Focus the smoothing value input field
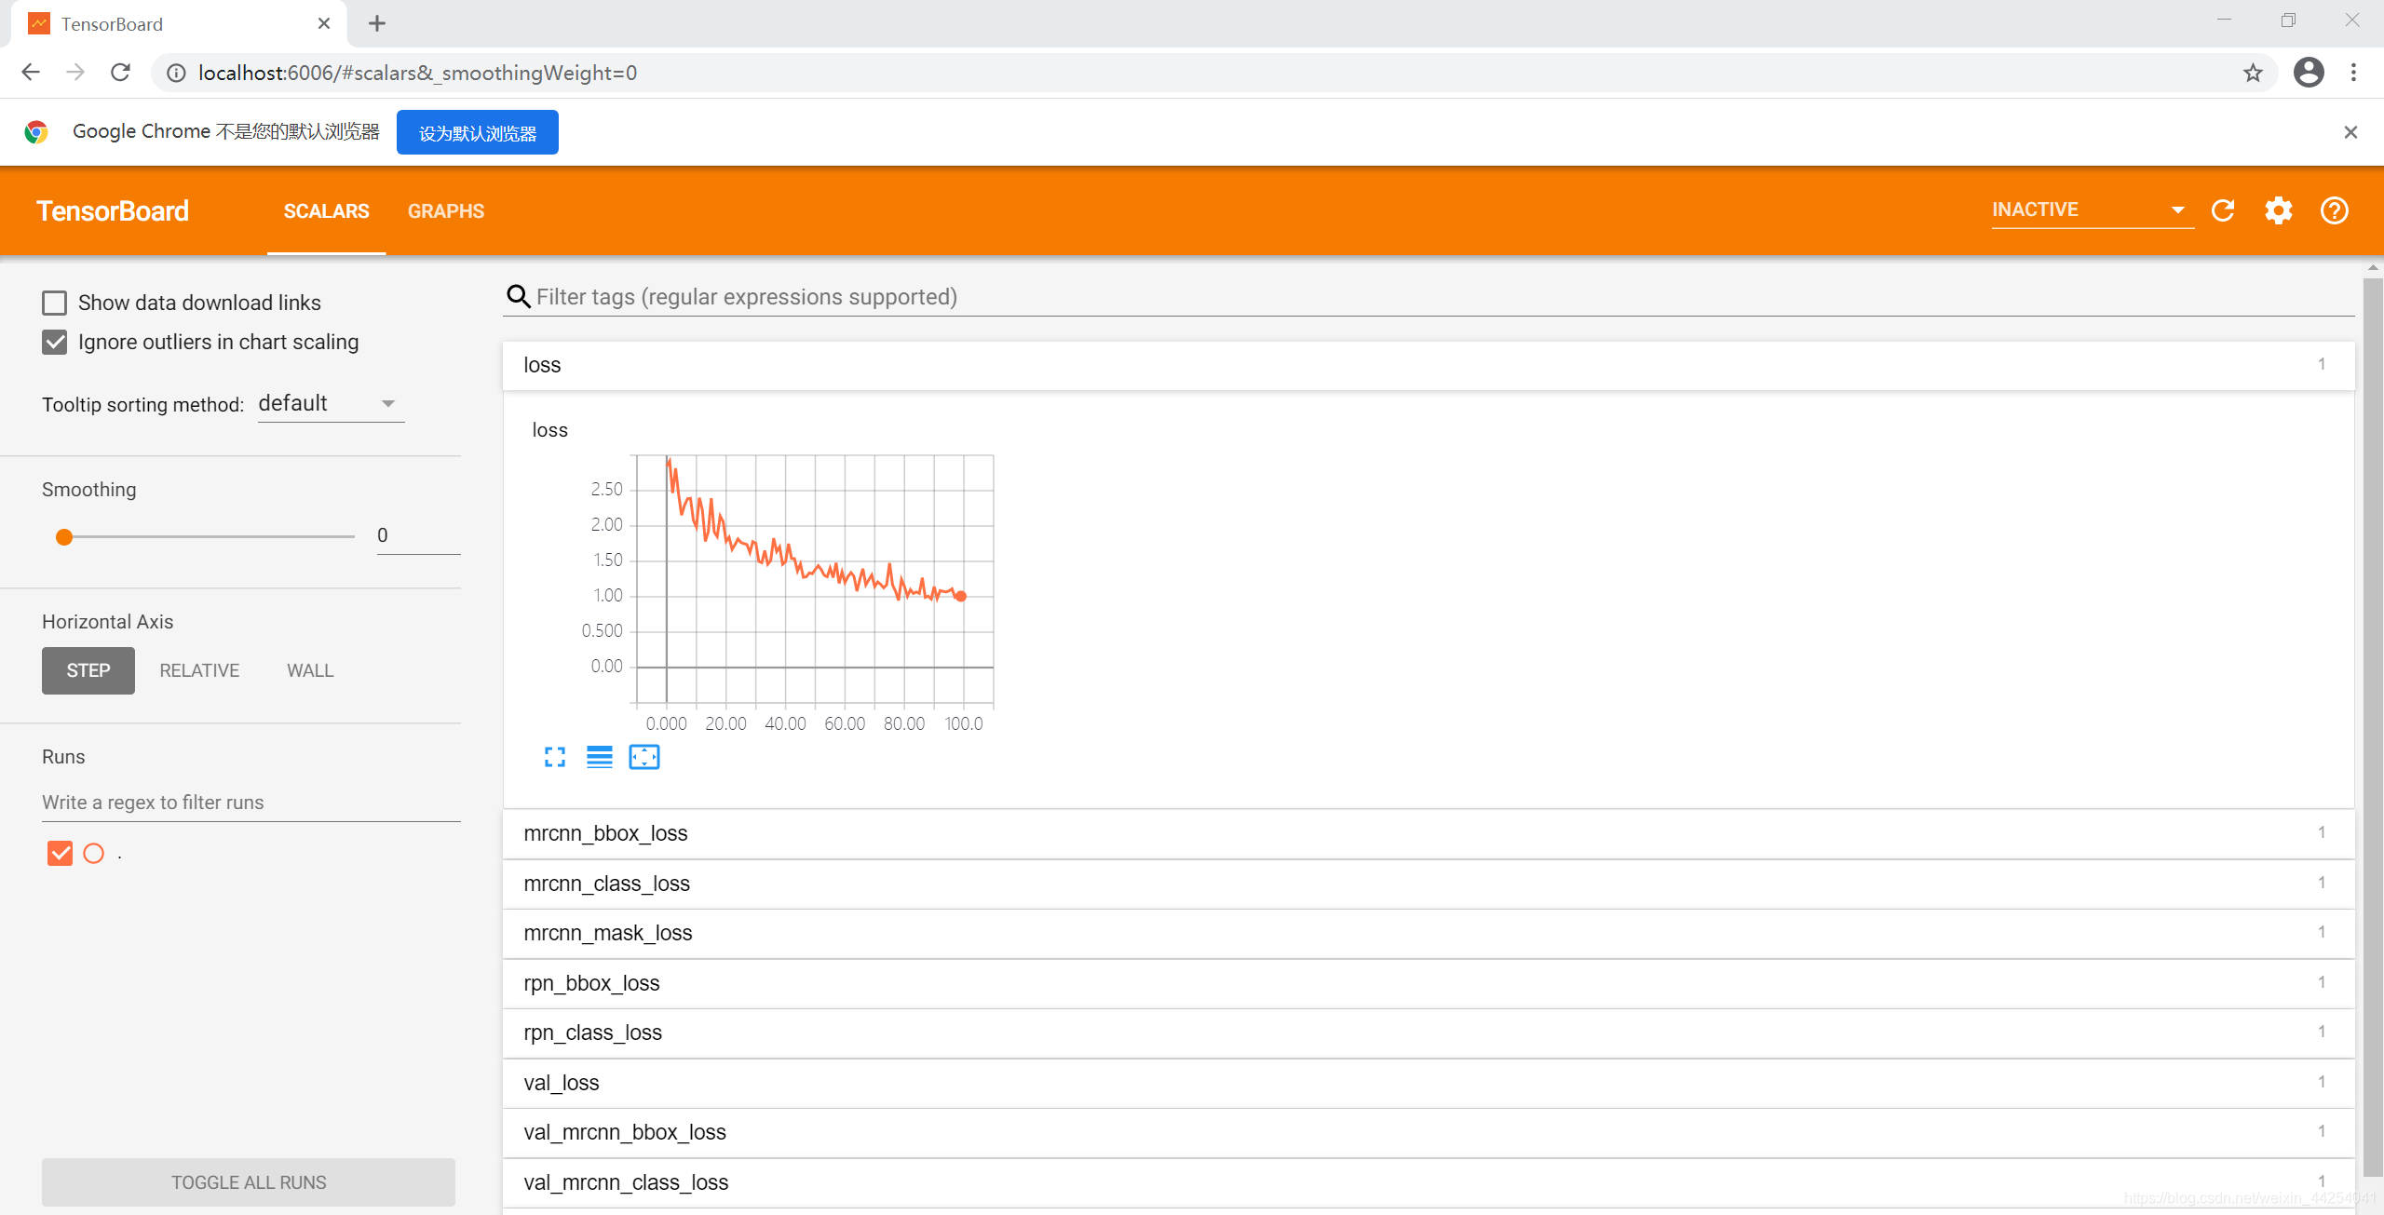This screenshot has height=1215, width=2384. coord(418,535)
